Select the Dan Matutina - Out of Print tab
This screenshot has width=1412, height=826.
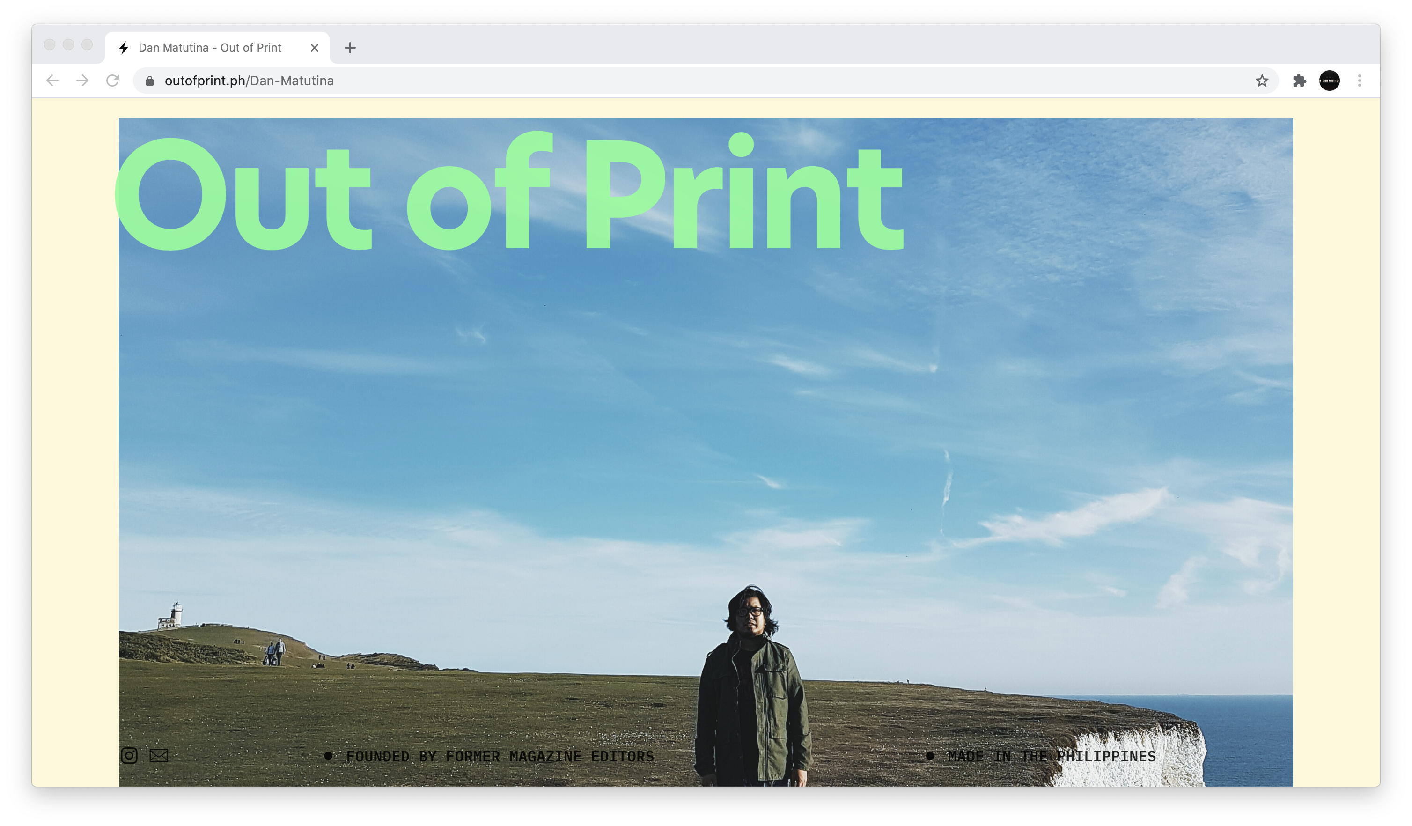tap(210, 48)
